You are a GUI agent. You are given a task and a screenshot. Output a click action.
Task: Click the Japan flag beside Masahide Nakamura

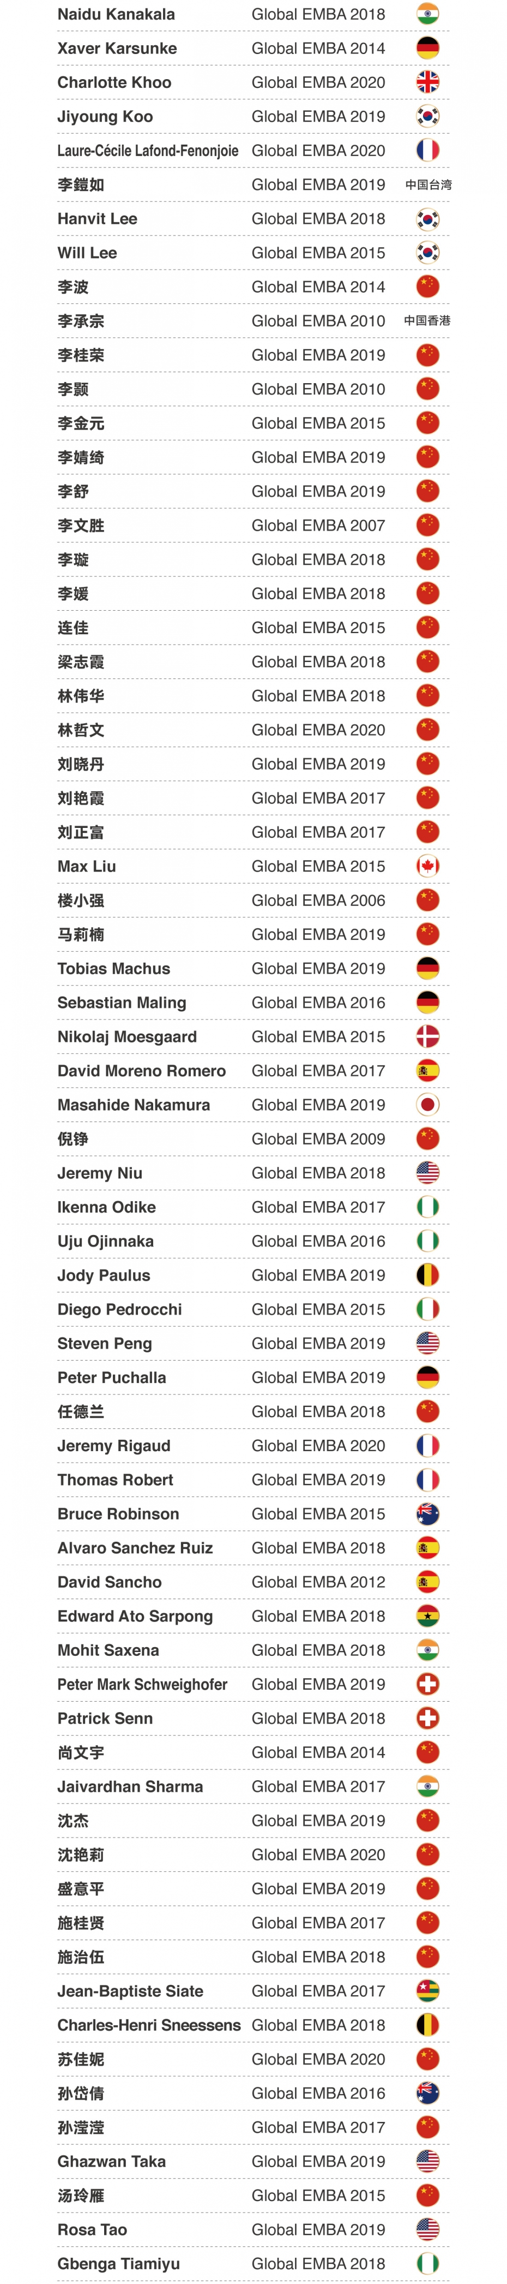coord(427,1105)
